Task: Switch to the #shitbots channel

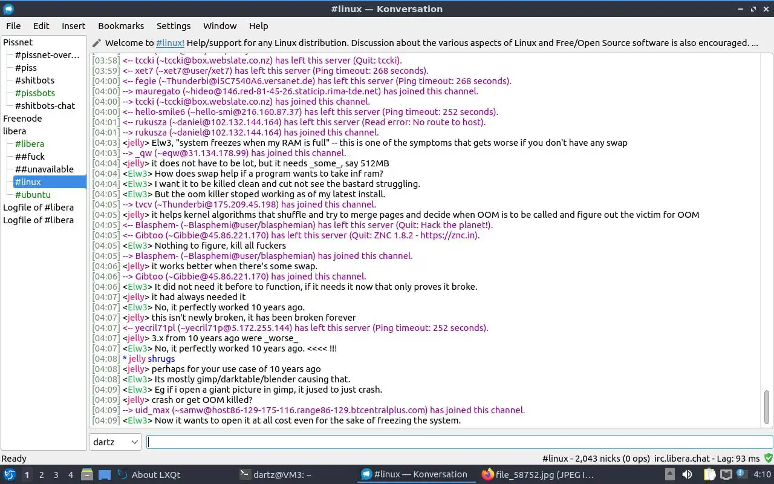Action: [x=34, y=80]
